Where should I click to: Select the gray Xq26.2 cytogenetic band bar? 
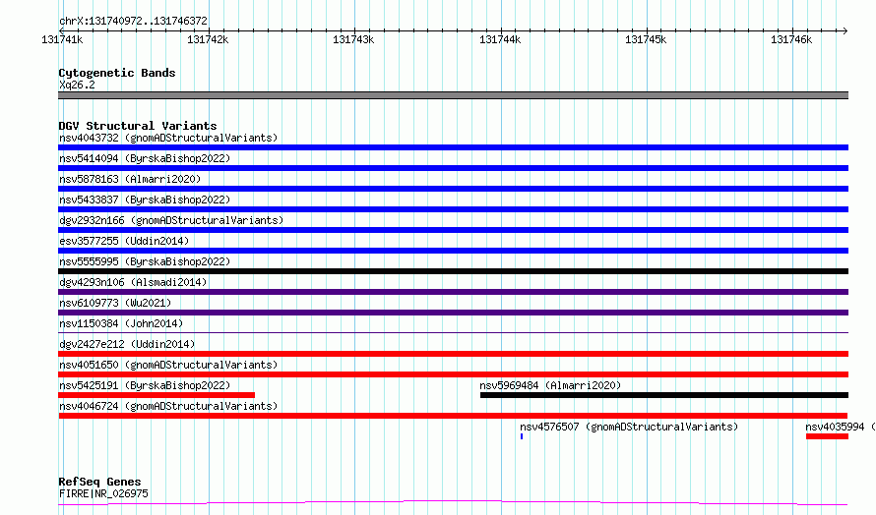(453, 95)
